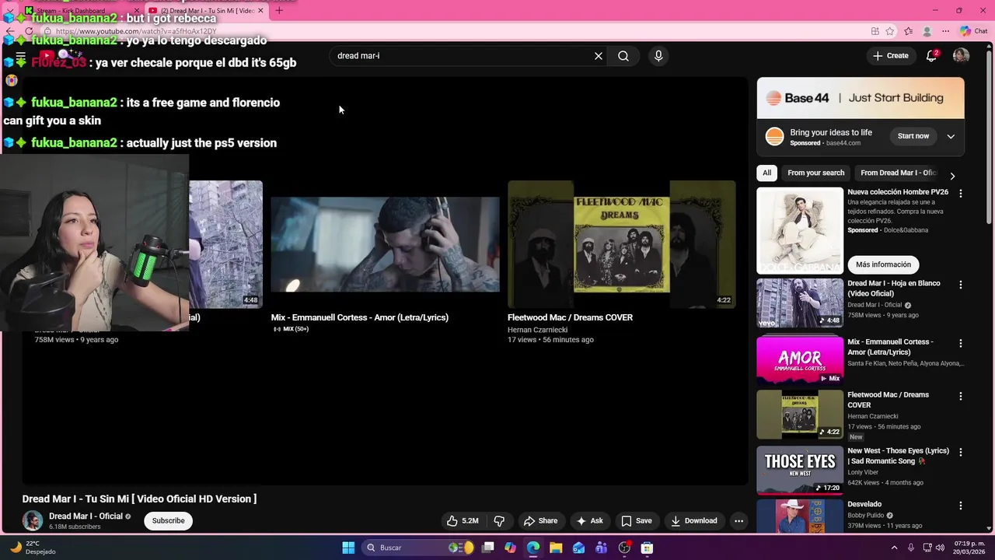Screen dimensions: 995x560
Task: Open 'Hoja en Blanco' sidebar thumbnail
Action: point(800,303)
